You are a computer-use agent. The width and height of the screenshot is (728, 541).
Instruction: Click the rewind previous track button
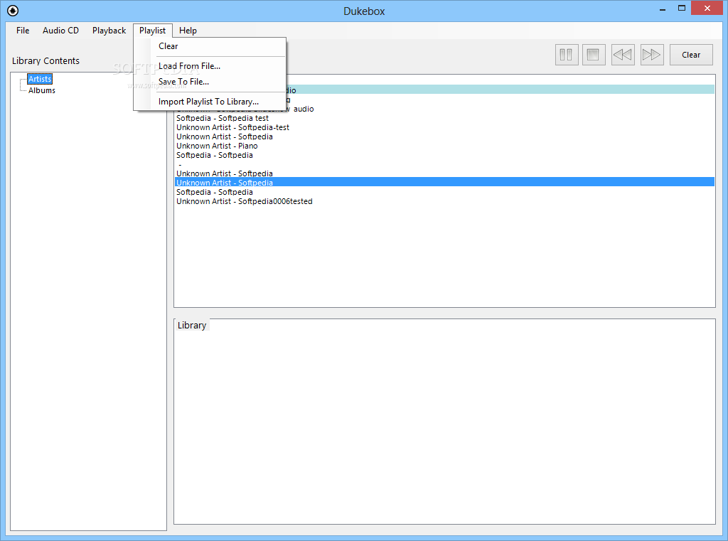pos(623,55)
